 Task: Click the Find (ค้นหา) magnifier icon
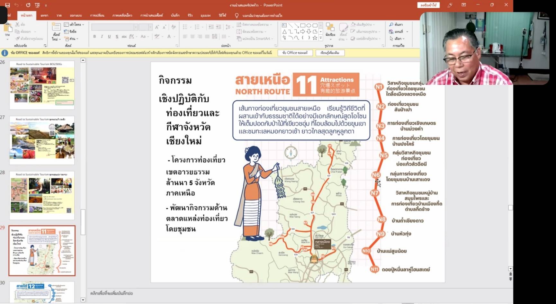click(391, 24)
